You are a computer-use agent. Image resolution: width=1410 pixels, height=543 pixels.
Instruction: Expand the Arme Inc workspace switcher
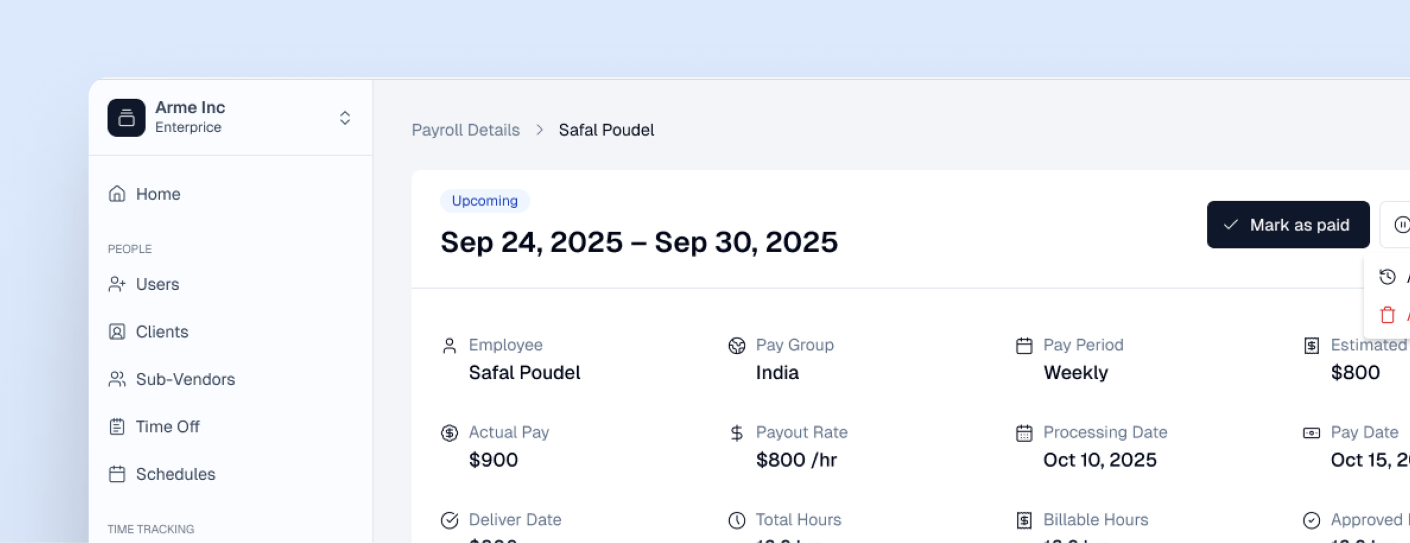coord(345,117)
